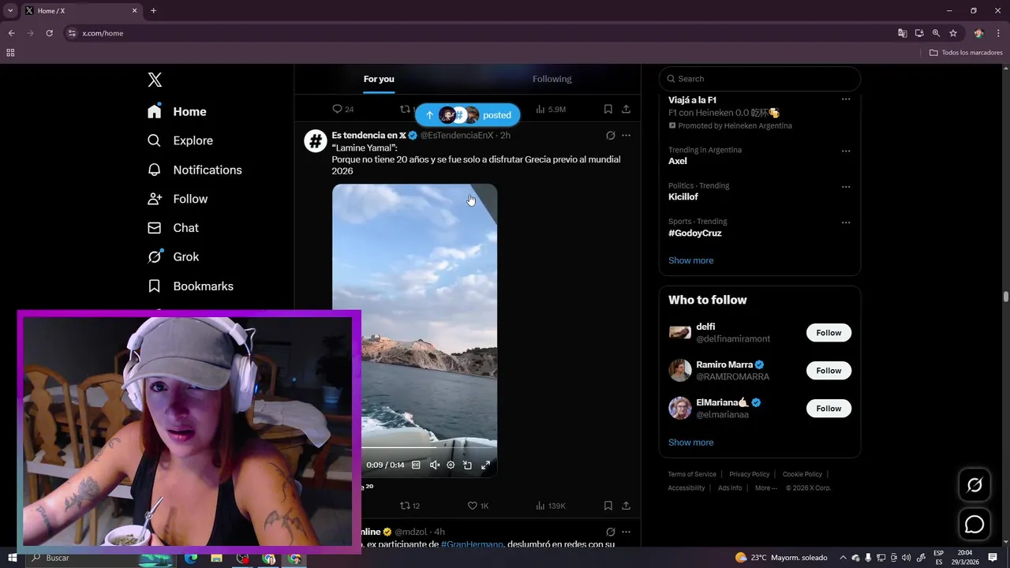Switch to the Following tab

[x=552, y=79]
